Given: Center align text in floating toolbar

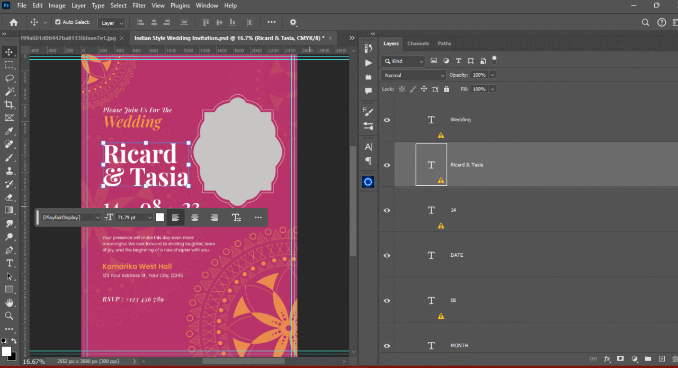Looking at the screenshot, I should tap(195, 218).
